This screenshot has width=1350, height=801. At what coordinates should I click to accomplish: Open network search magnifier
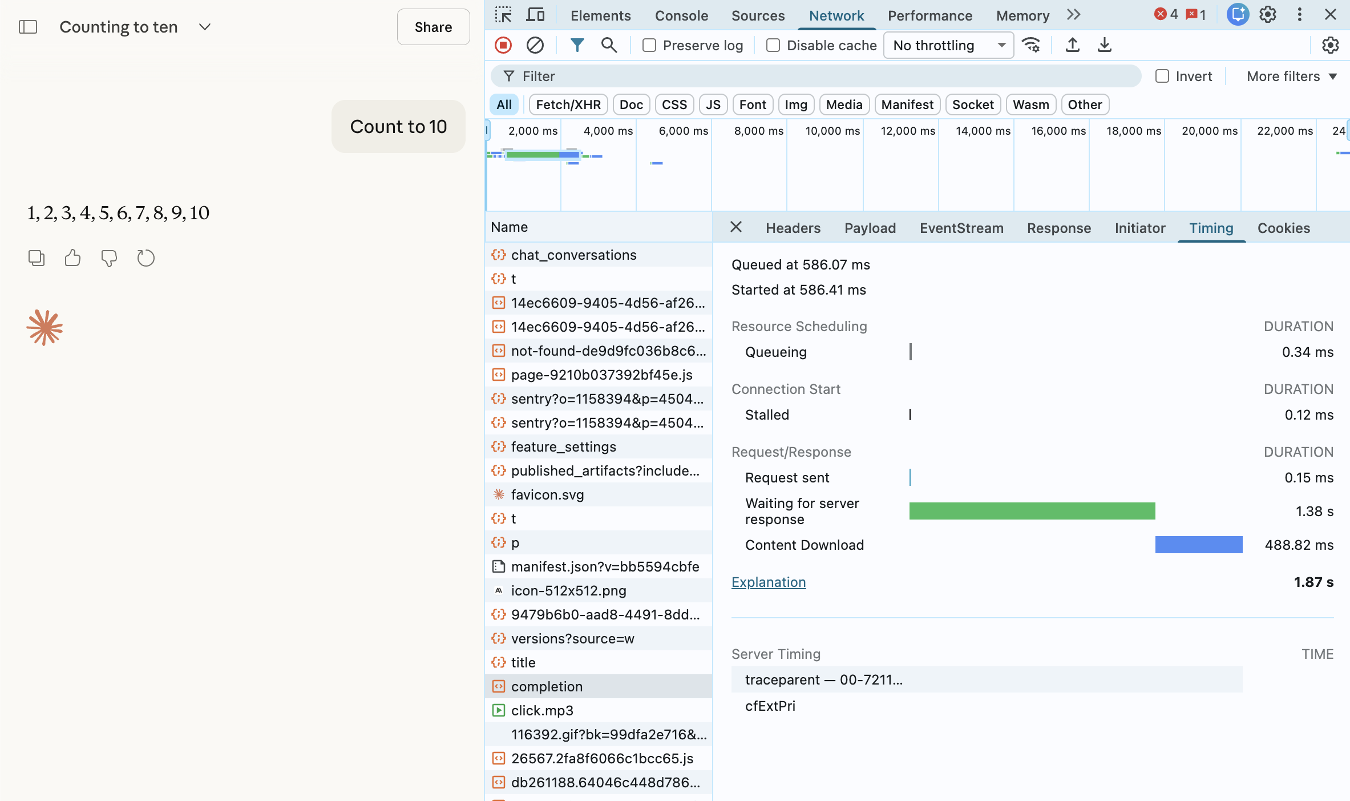click(x=609, y=45)
